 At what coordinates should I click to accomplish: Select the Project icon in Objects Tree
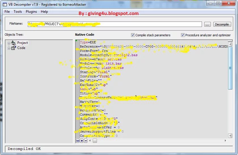click(x=14, y=43)
